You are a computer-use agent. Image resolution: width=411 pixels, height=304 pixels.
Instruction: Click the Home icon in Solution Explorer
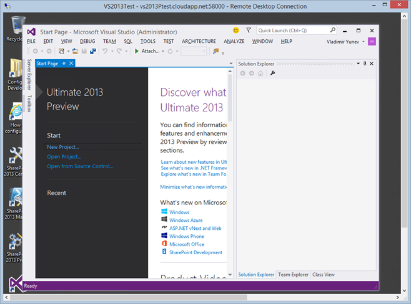click(260, 74)
